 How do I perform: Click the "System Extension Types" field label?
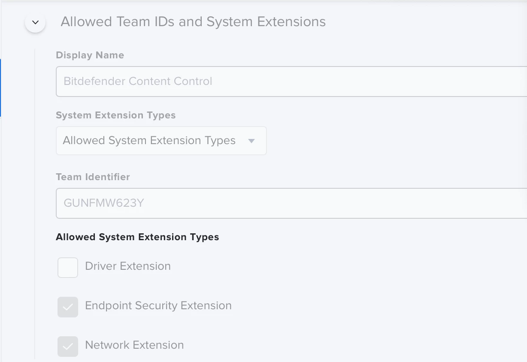coord(116,115)
